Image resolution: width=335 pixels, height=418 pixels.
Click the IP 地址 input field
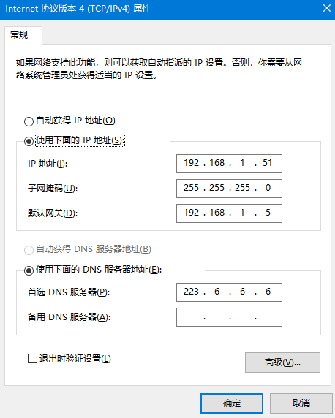(x=229, y=164)
